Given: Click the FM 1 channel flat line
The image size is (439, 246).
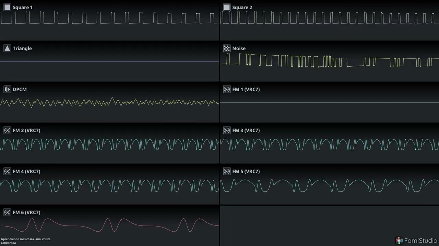Looking at the screenshot, I should point(330,102).
